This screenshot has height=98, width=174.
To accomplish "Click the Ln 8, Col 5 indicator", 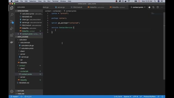I will click(x=118, y=97).
